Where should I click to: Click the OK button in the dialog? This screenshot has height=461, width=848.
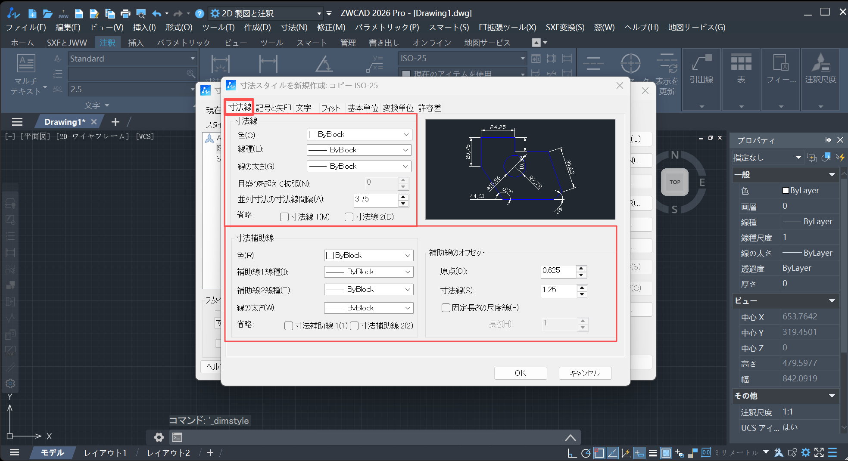tap(520, 373)
